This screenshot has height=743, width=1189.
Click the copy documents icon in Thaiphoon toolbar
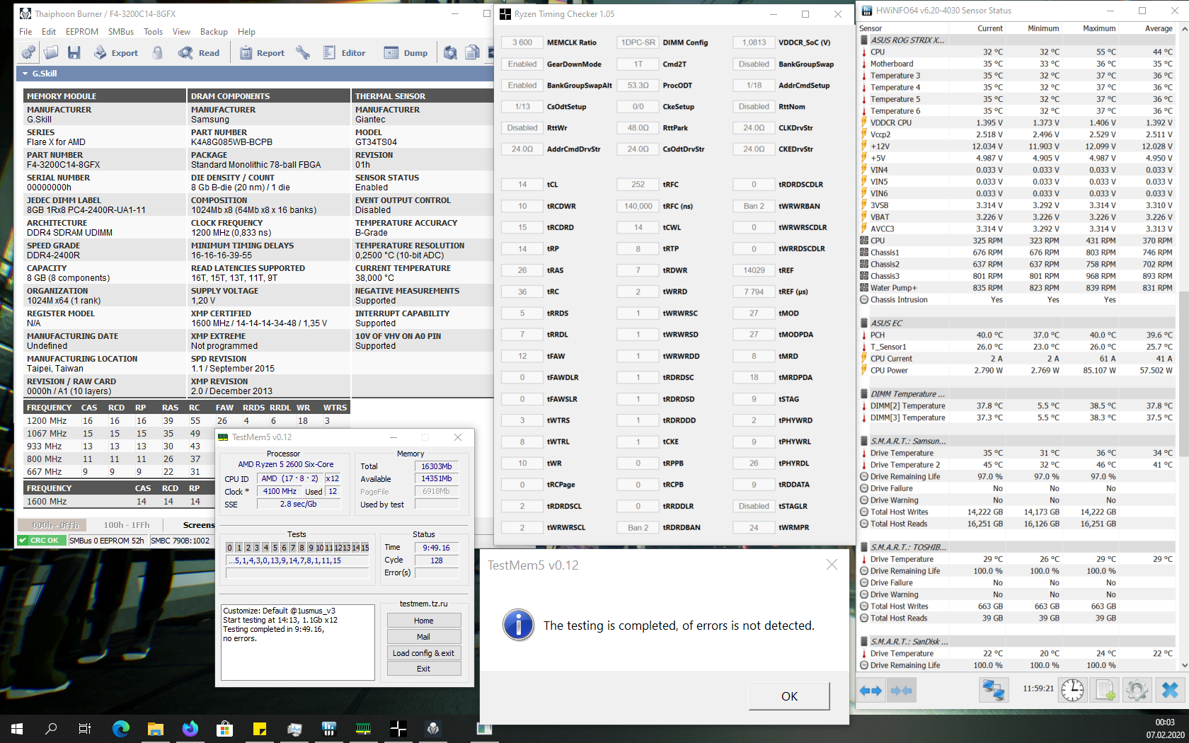pyautogui.click(x=472, y=52)
